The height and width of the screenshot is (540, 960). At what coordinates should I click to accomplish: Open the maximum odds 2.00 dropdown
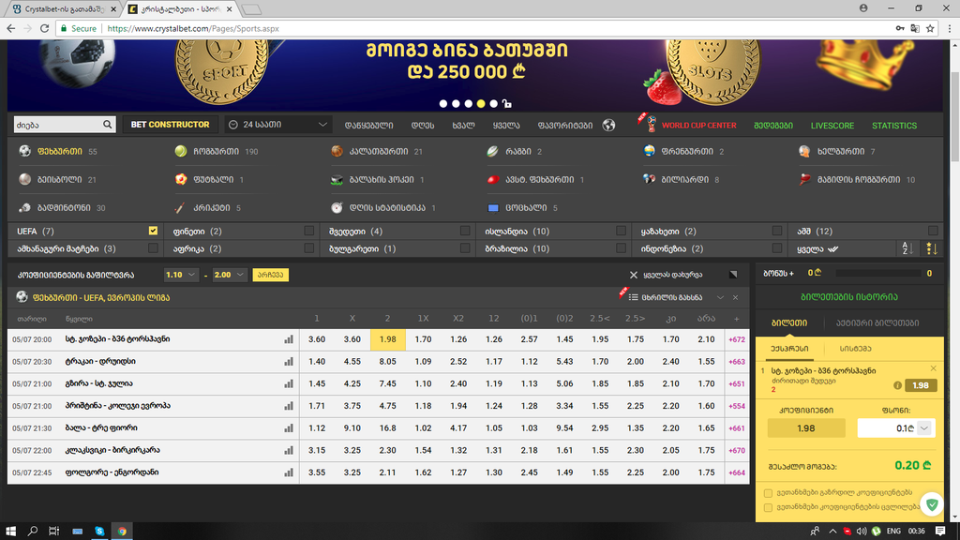(x=229, y=275)
